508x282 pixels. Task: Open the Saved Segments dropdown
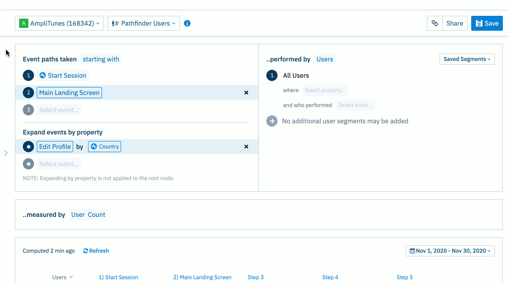(467, 59)
